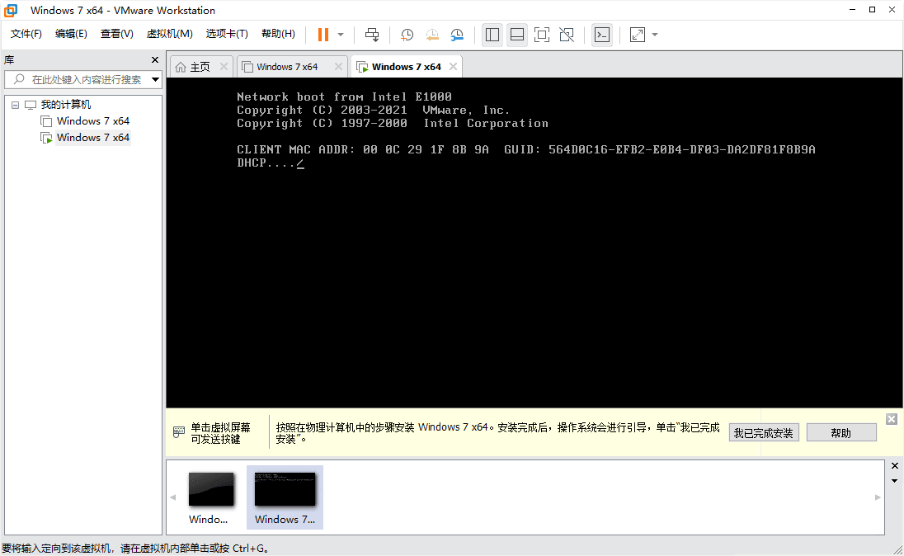Minimize the VMware Workstation window
The image size is (904, 556).
pos(853,10)
